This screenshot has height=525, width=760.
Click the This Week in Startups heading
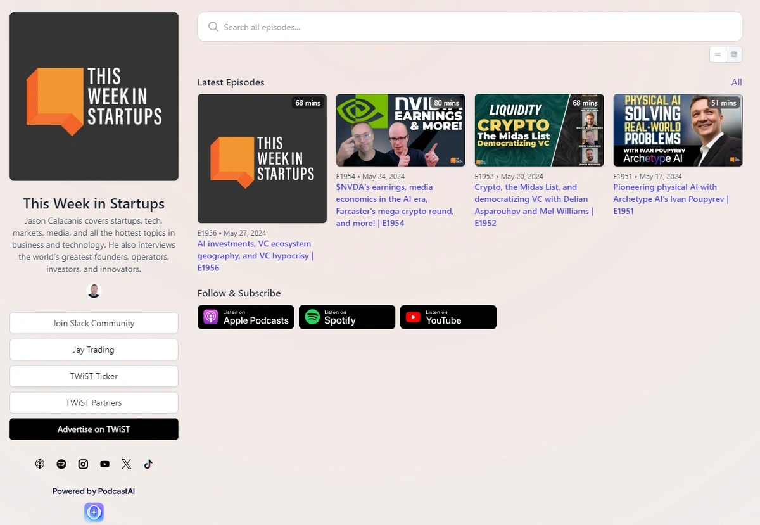94,203
